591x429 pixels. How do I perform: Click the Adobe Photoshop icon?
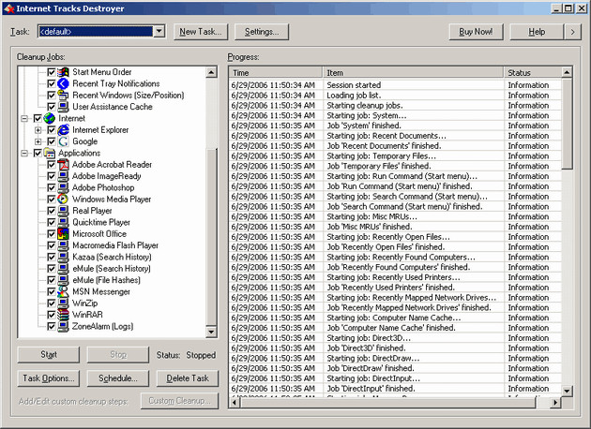coord(63,187)
